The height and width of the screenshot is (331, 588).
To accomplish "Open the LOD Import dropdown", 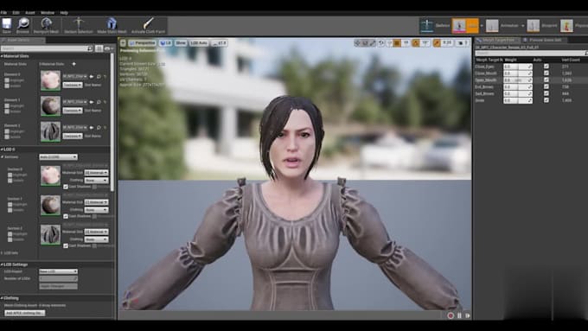I will pyautogui.click(x=58, y=271).
